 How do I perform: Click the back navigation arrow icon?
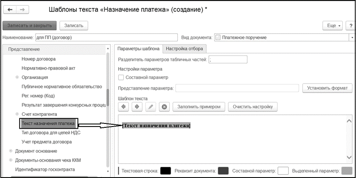pos(10,10)
